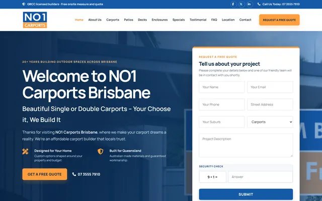Focus the Project Description textarea
This screenshot has height=201, width=322.
(x=246, y=145)
